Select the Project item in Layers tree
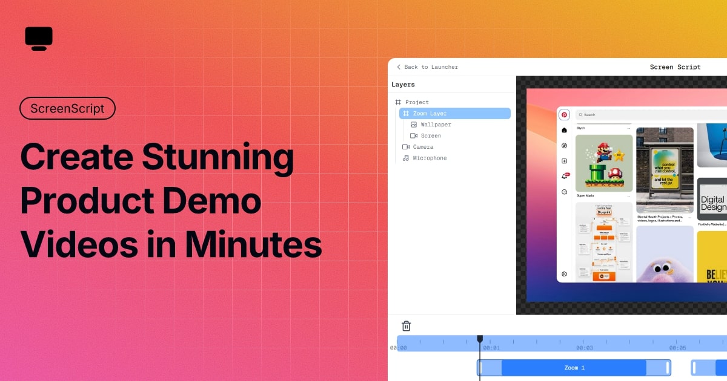727x381 pixels. [x=417, y=102]
